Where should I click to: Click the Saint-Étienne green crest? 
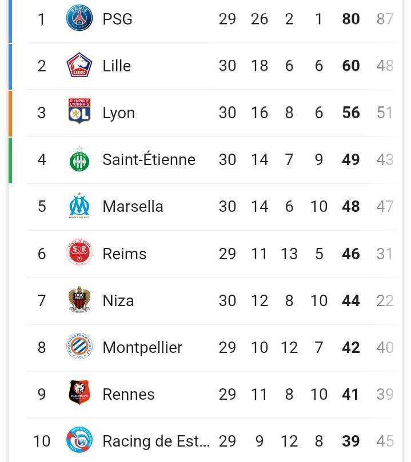pyautogui.click(x=79, y=159)
